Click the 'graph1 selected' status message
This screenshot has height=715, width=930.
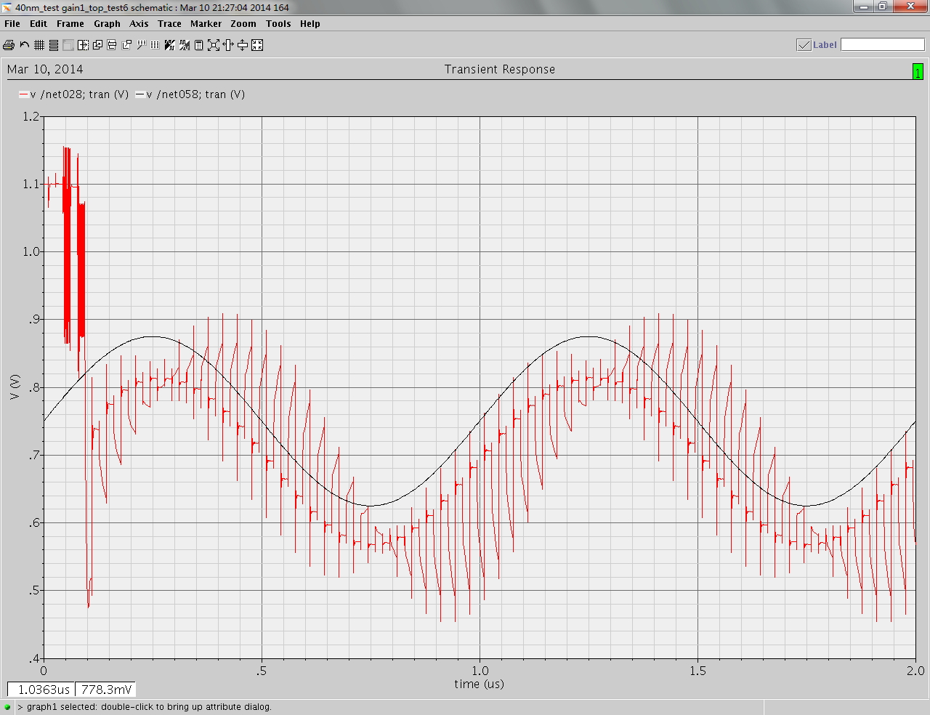149,707
